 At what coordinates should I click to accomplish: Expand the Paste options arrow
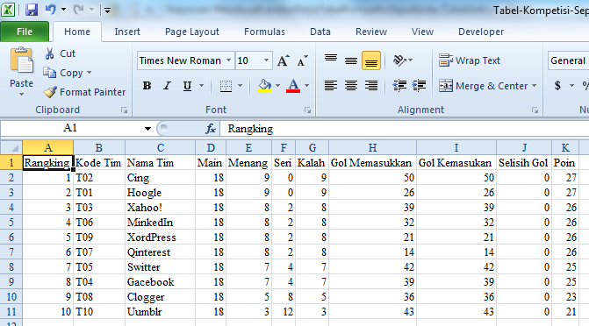[x=21, y=94]
